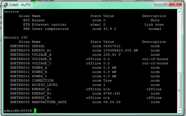The height and width of the screenshot is (116, 186).
Task: Click the 'True' value
Action: pos(108,80)
